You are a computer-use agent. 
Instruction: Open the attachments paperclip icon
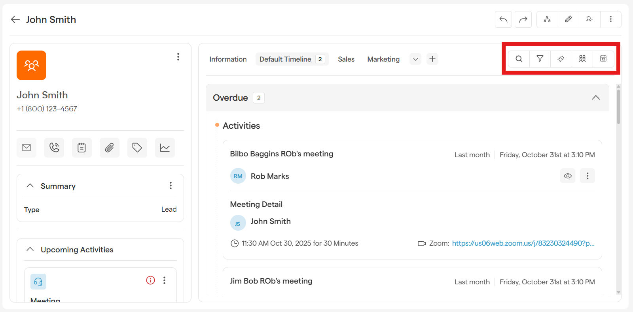pyautogui.click(x=110, y=148)
